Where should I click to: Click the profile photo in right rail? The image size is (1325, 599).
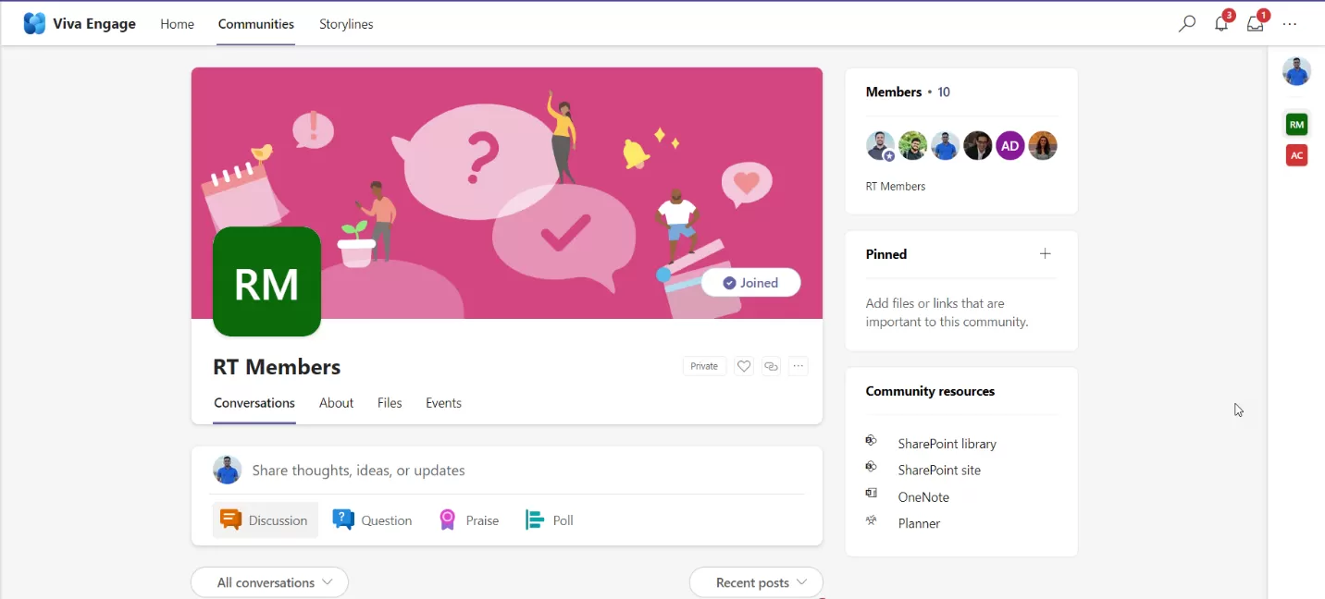point(1296,71)
